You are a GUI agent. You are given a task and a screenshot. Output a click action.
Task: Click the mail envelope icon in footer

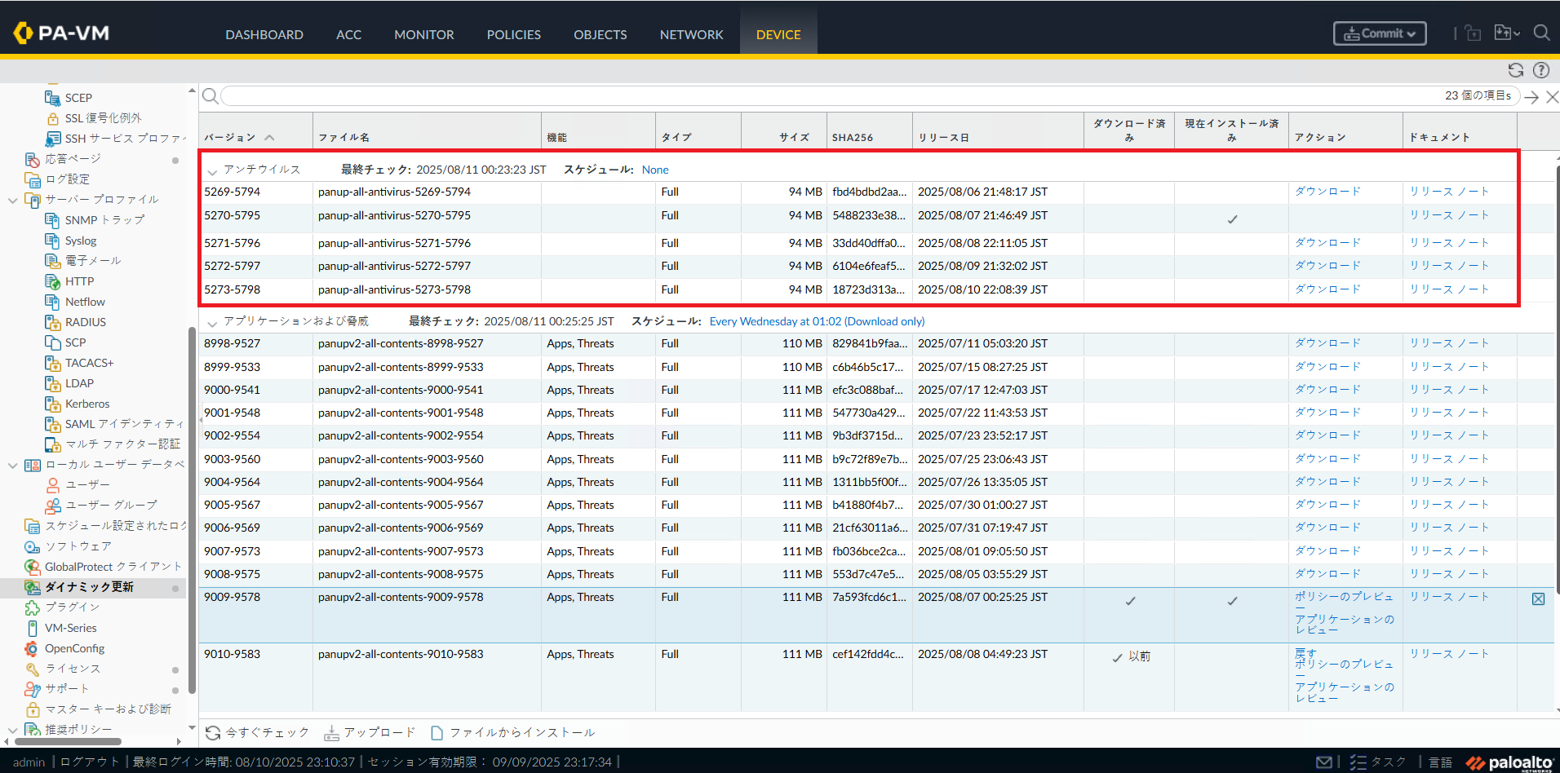click(1324, 762)
